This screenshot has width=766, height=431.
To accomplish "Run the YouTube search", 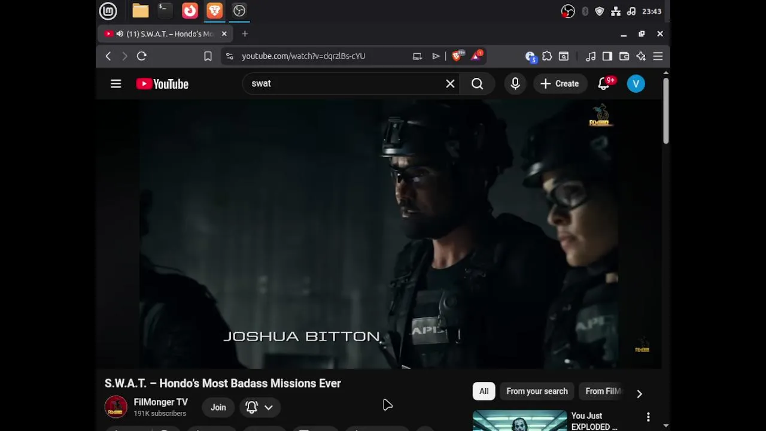I will point(477,84).
